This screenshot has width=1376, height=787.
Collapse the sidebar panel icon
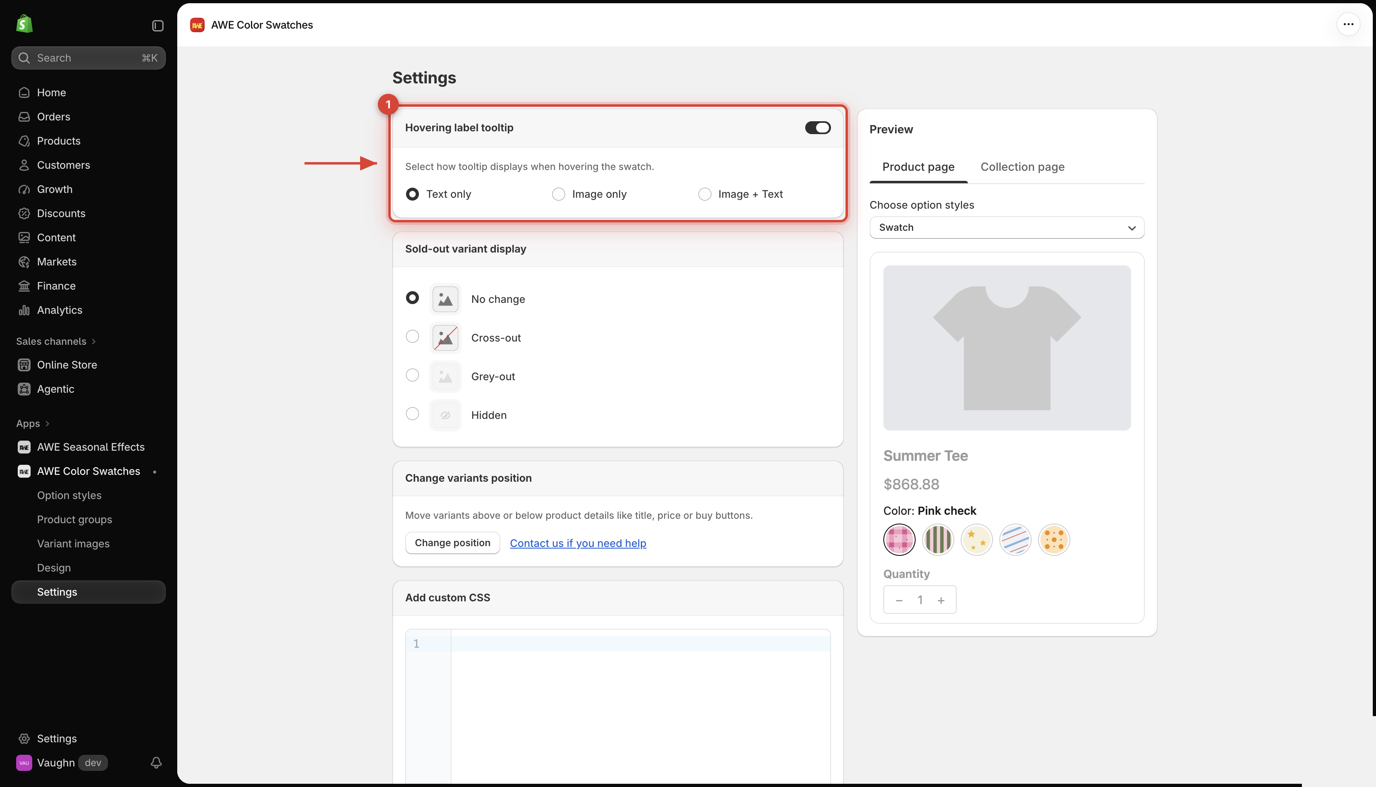pos(158,25)
